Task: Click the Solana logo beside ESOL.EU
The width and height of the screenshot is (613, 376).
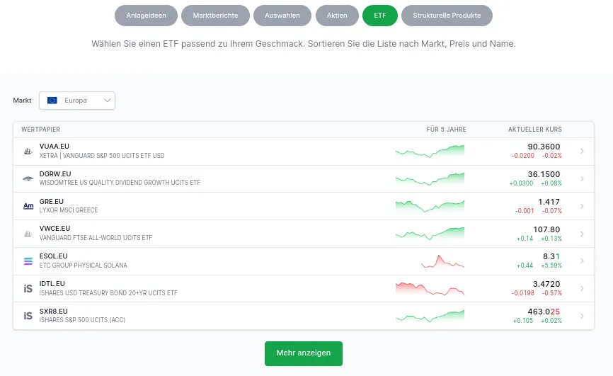Action: click(28, 261)
